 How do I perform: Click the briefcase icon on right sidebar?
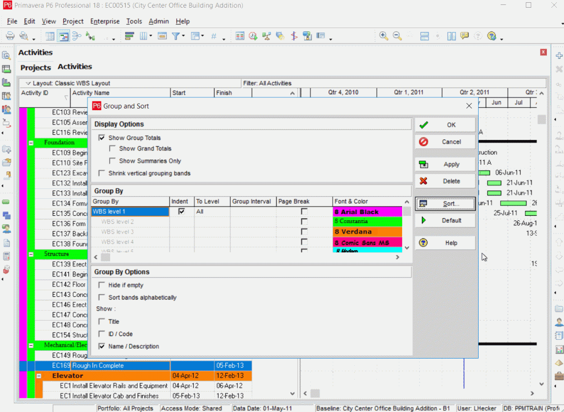coord(559,376)
